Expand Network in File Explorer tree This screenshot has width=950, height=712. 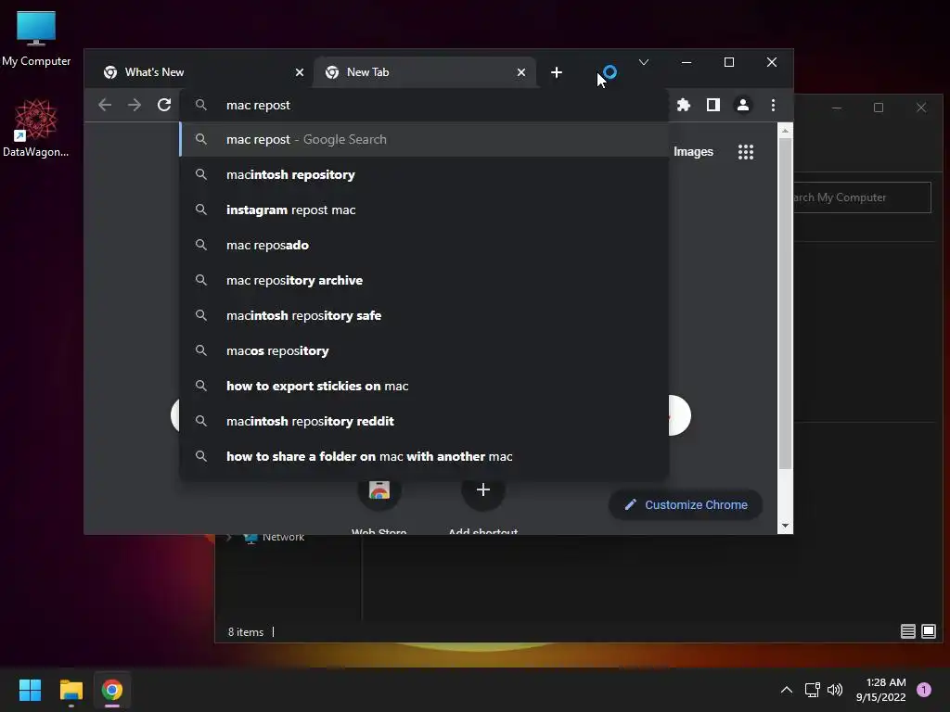pos(229,537)
